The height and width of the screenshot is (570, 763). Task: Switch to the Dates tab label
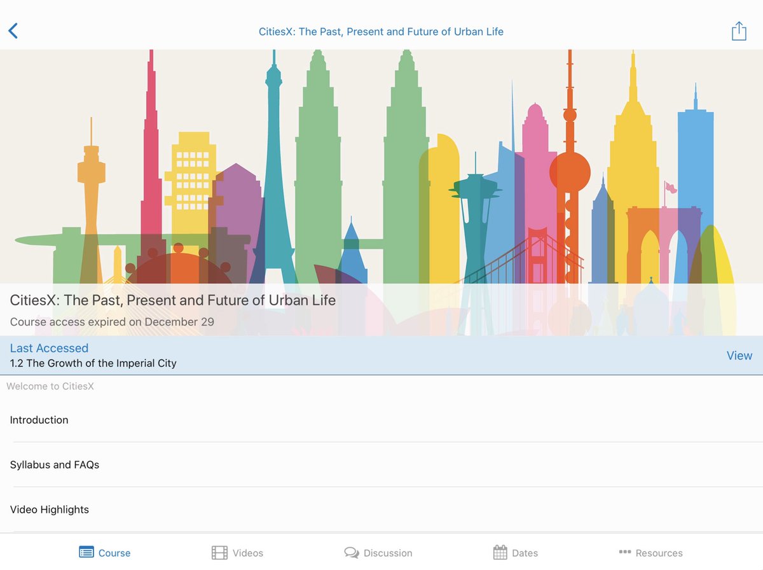[x=525, y=553]
